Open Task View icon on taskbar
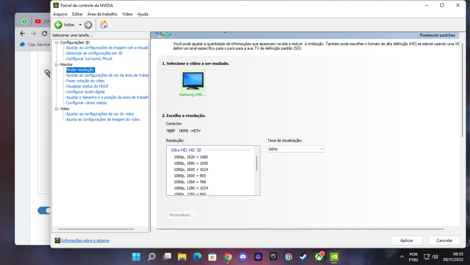This screenshot has width=470, height=265. click(167, 257)
